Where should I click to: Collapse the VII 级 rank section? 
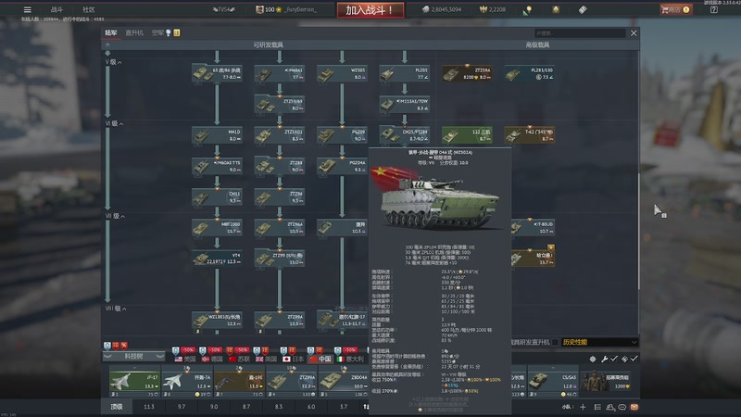(x=115, y=216)
